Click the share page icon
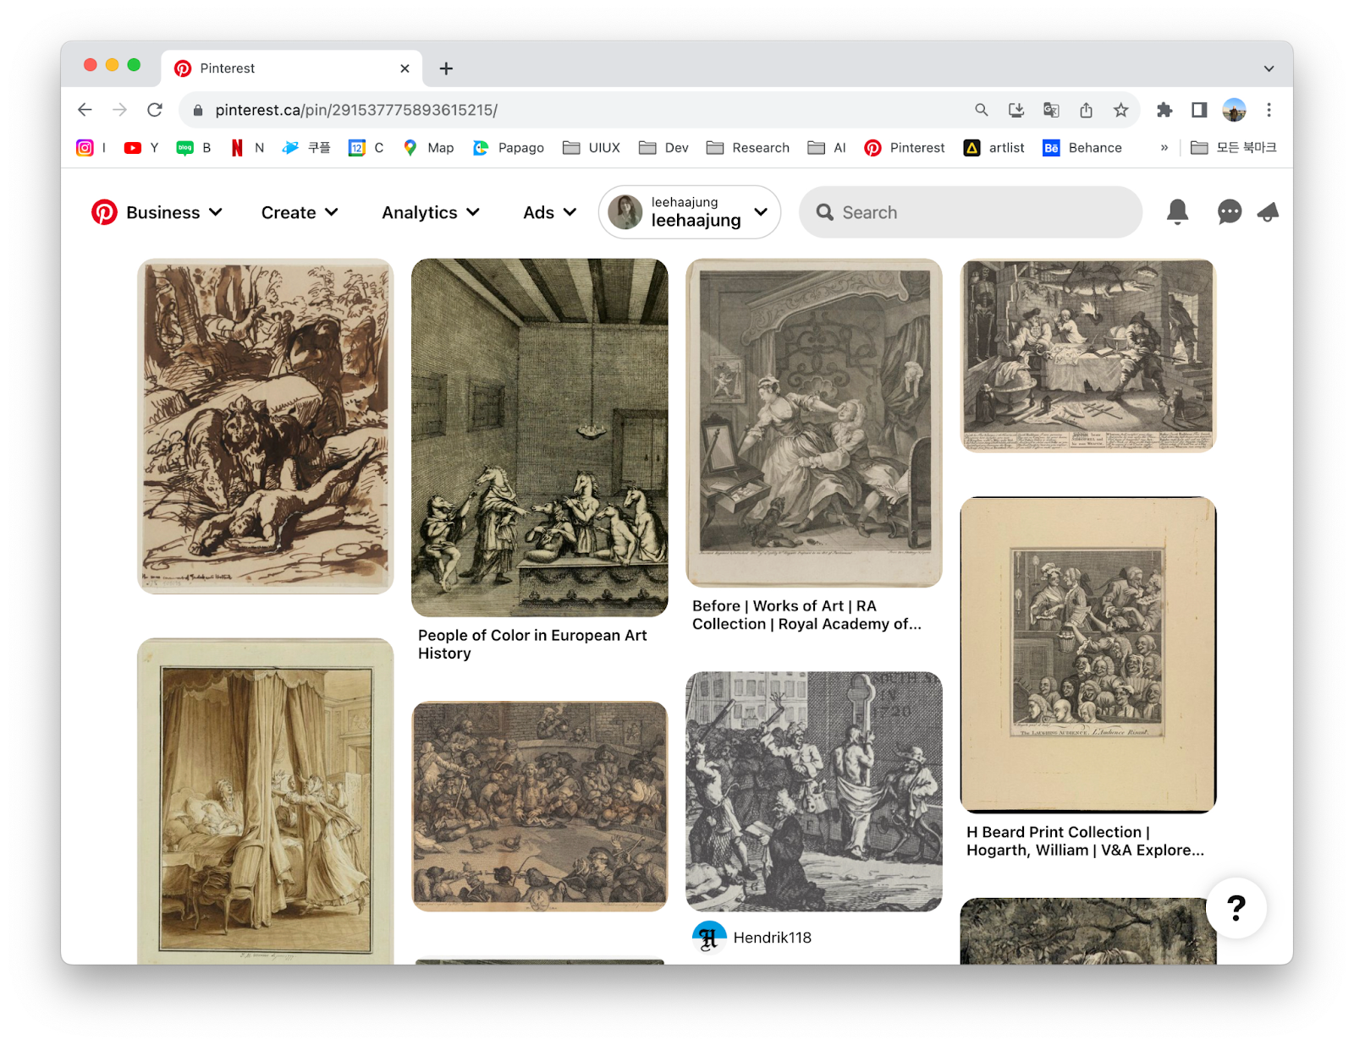1354x1045 pixels. pyautogui.click(x=1086, y=110)
